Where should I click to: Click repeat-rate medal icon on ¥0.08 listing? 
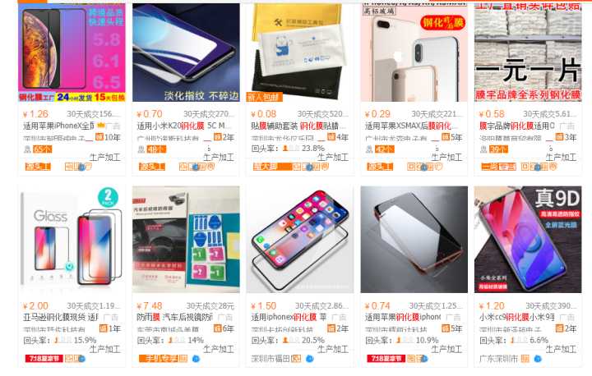(285, 149)
